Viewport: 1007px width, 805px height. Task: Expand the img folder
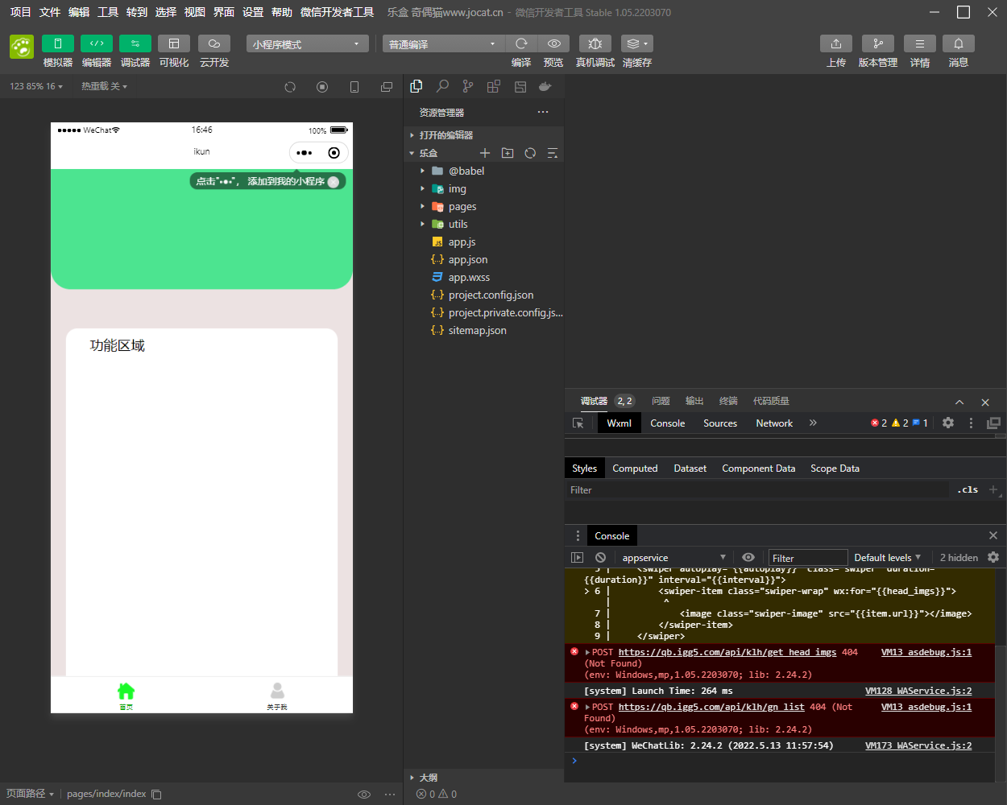[483, 188]
